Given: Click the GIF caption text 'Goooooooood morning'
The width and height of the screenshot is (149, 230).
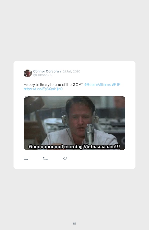Looking at the screenshot, I should coord(56,147).
